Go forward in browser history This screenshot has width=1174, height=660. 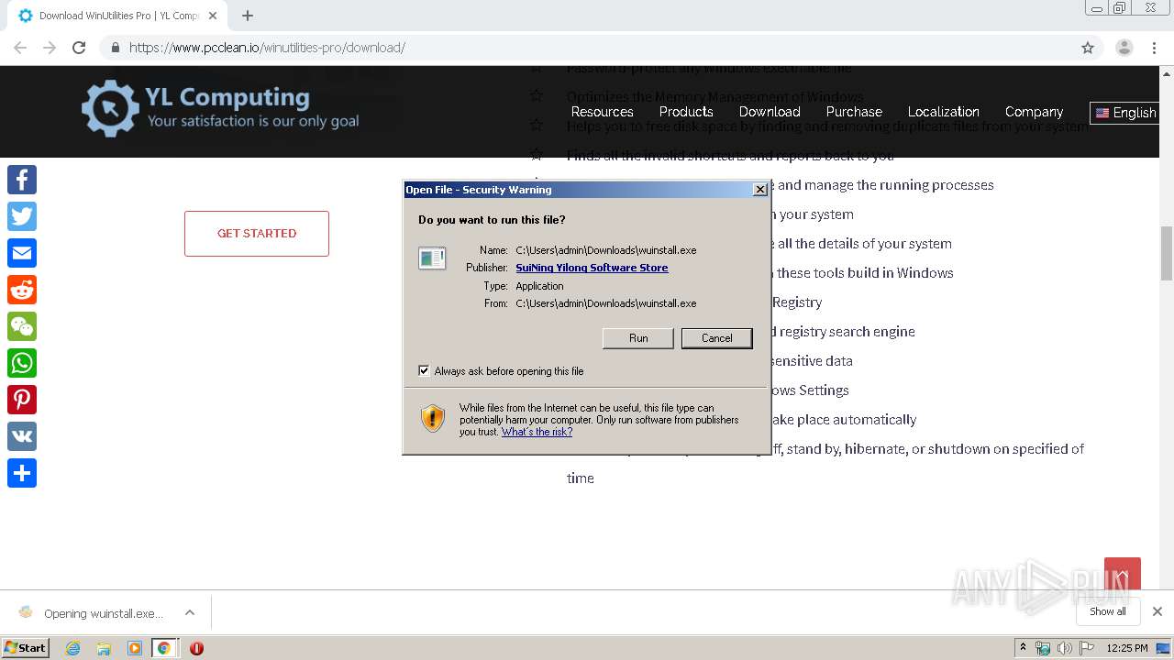pyautogui.click(x=50, y=48)
